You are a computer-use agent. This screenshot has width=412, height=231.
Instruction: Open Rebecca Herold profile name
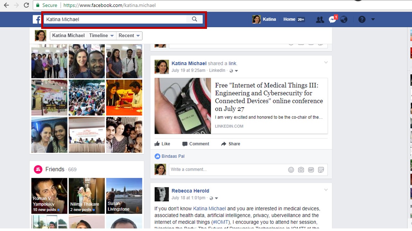tap(190, 191)
